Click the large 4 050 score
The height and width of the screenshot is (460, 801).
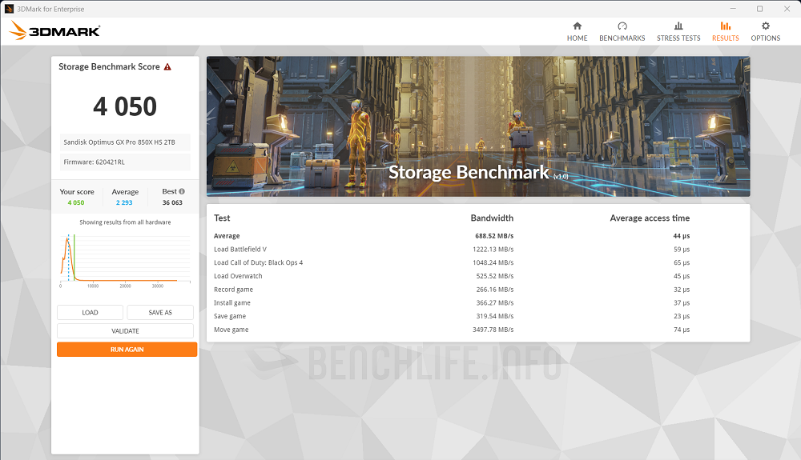pyautogui.click(x=125, y=106)
